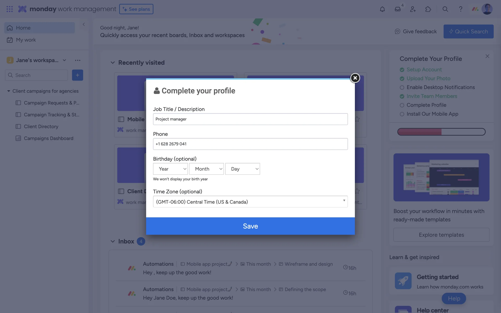
Task: Open the inbox tray icon
Action: click(397, 9)
